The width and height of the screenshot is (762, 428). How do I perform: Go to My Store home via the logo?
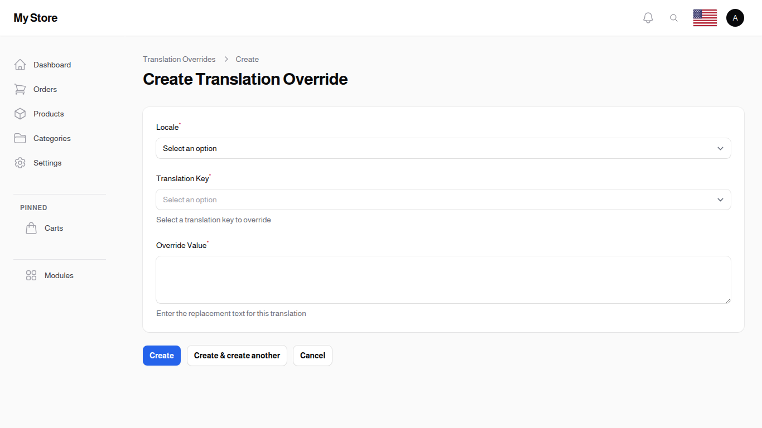pyautogui.click(x=35, y=17)
